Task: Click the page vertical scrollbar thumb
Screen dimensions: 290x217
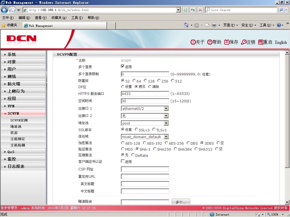Action: [x=287, y=111]
